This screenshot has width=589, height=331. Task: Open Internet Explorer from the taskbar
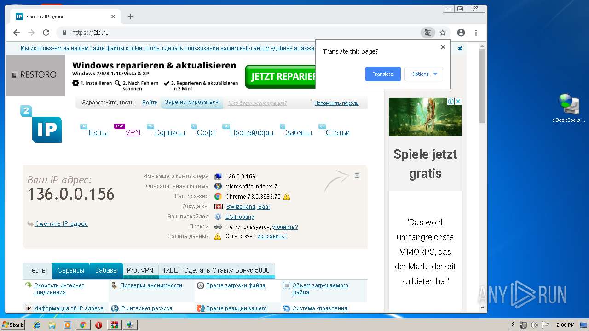pyautogui.click(x=37, y=325)
